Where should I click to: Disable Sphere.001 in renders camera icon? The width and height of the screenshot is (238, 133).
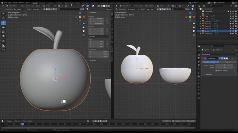coord(235,34)
